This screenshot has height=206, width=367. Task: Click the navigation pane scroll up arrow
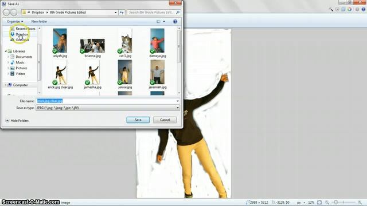40,28
